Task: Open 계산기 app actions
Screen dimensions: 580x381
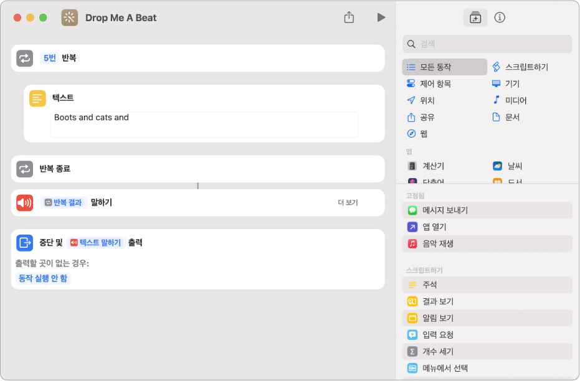Action: 425,166
